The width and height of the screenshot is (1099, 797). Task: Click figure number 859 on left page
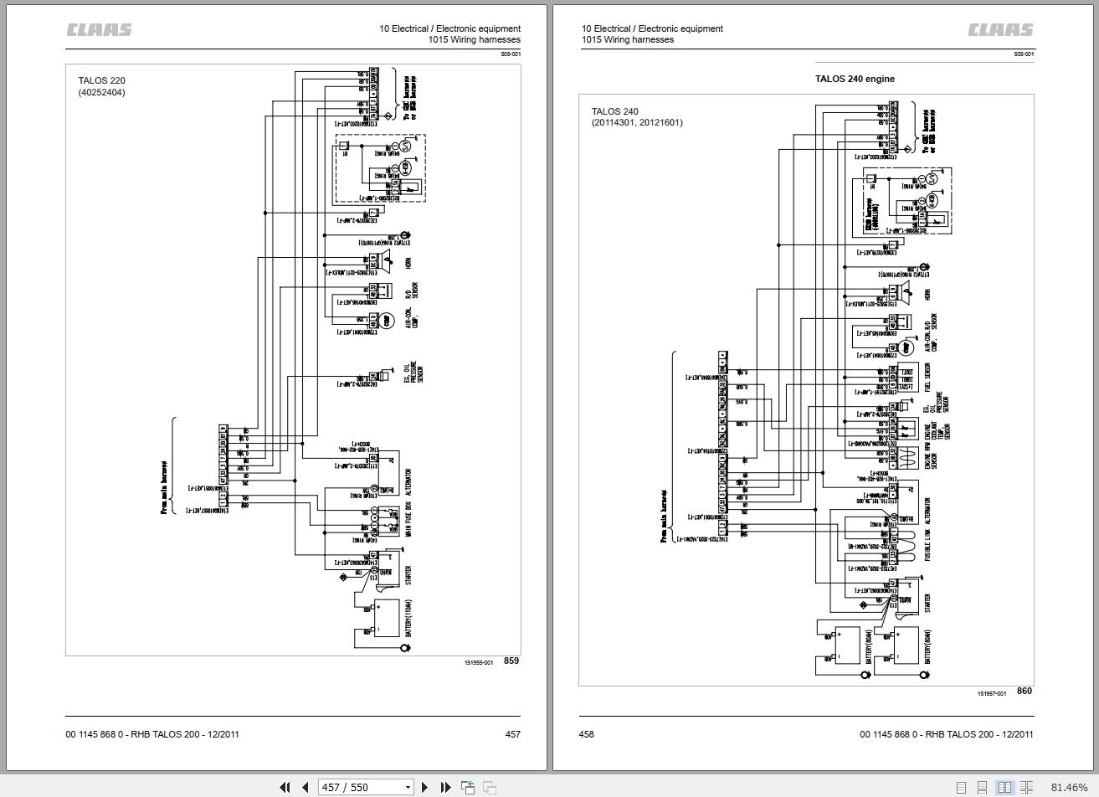[x=511, y=661]
